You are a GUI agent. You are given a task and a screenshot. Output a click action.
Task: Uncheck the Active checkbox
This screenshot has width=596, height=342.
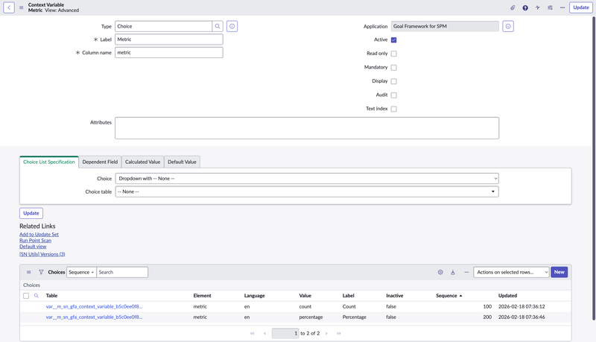point(393,39)
